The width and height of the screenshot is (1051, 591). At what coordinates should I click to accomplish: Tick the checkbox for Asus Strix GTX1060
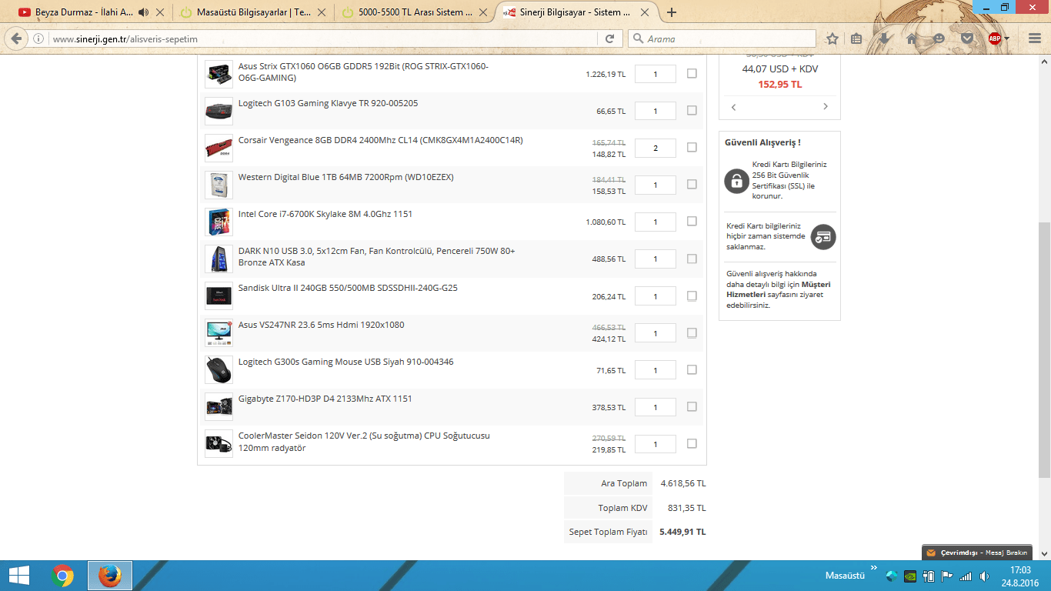coord(692,73)
